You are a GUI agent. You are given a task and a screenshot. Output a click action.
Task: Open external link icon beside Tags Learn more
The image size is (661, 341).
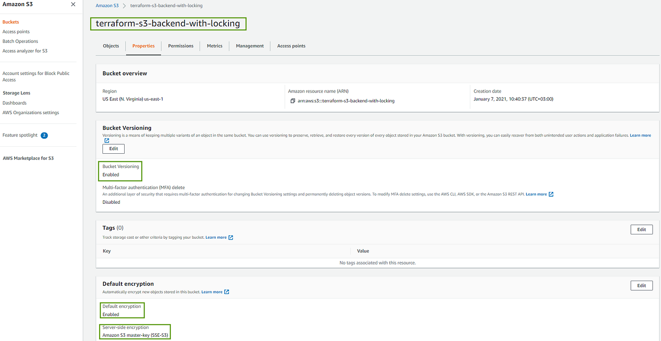coord(231,238)
